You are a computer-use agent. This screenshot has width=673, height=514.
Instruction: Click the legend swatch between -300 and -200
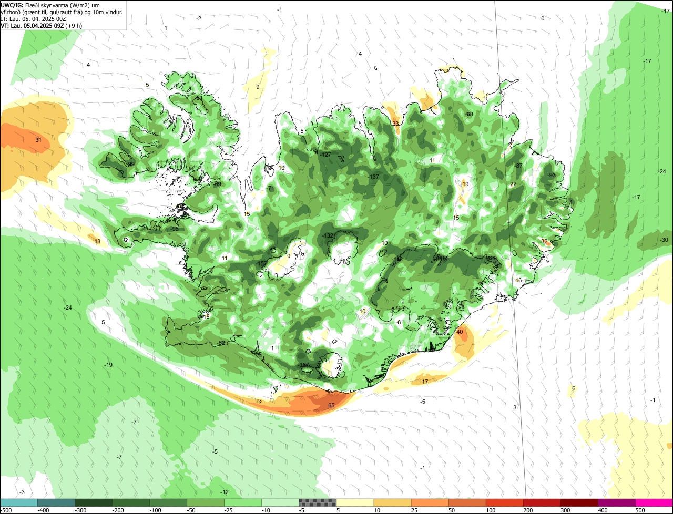(x=93, y=503)
